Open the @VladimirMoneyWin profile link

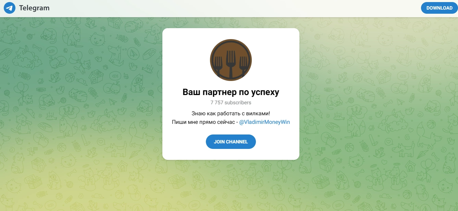[x=264, y=122]
